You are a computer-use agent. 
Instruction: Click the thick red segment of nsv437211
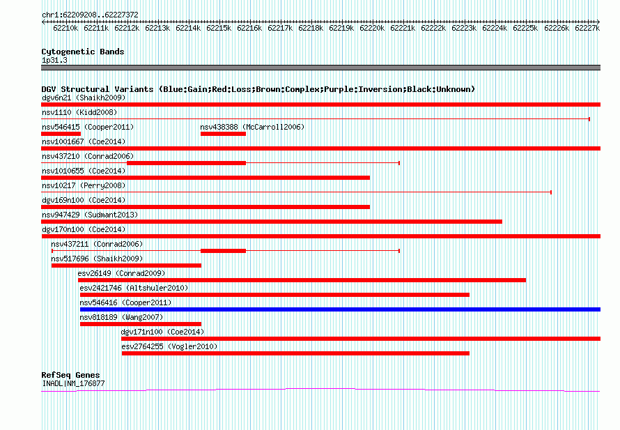click(x=223, y=251)
